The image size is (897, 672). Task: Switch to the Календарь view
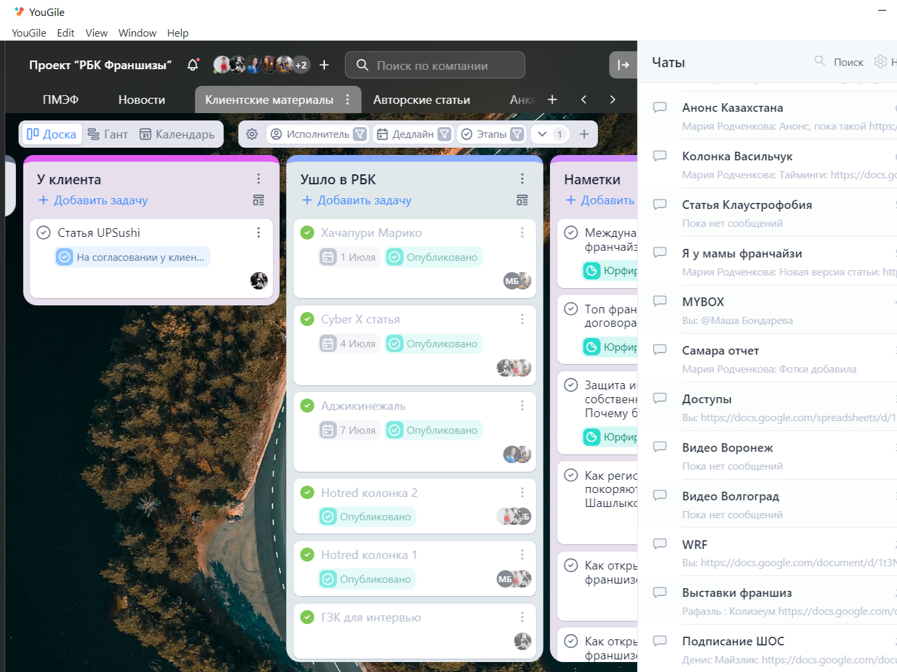(x=177, y=134)
